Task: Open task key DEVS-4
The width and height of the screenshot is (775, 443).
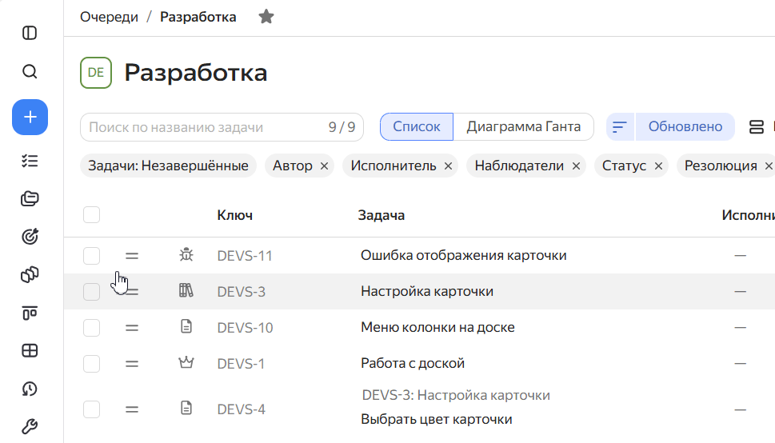Action: point(242,409)
